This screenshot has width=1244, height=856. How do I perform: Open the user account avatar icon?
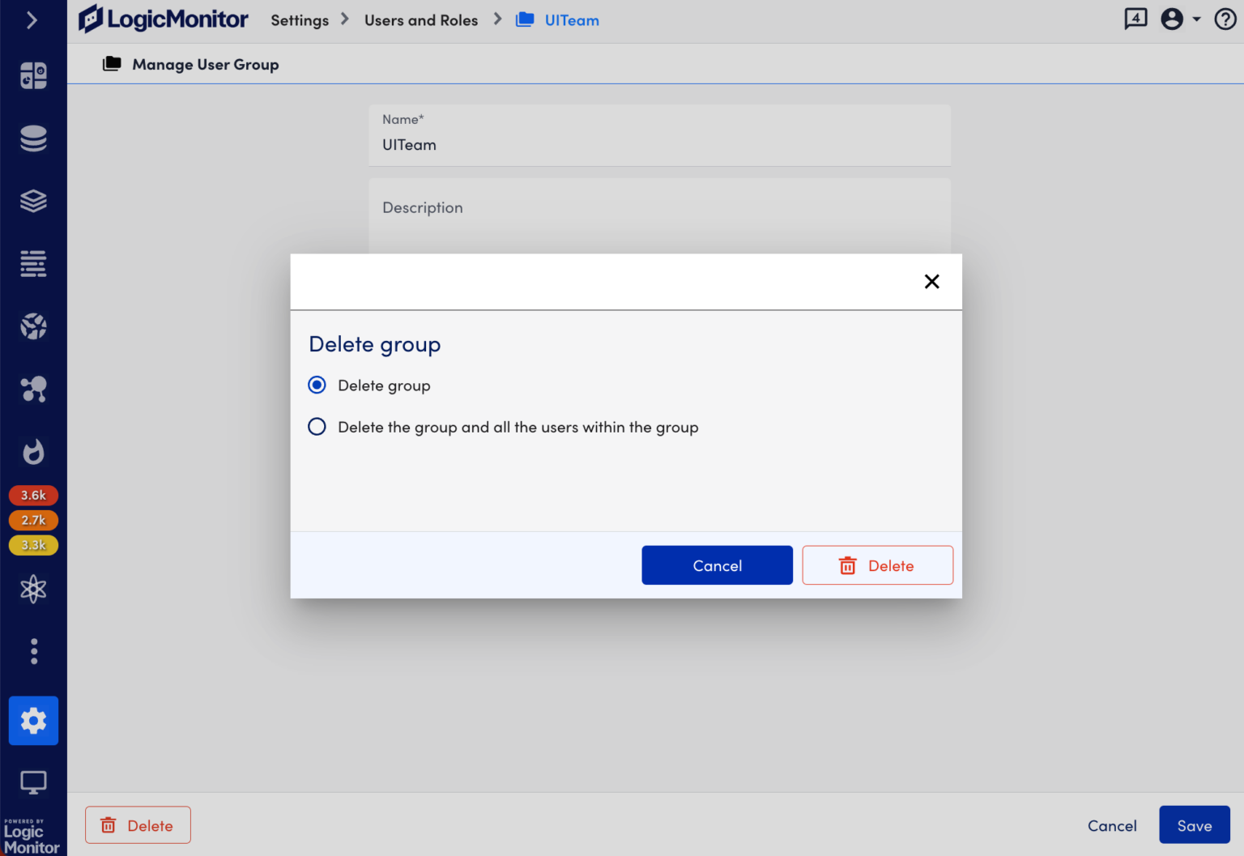pos(1172,19)
